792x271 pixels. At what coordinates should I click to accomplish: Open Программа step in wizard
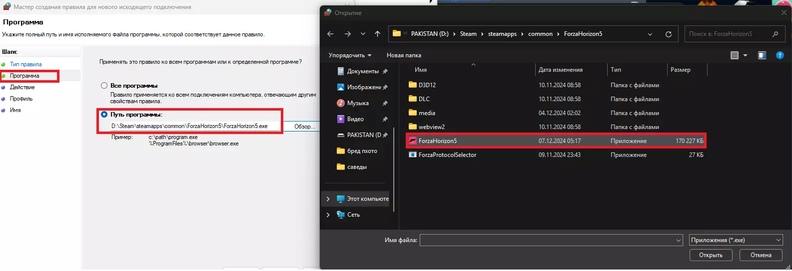(24, 76)
